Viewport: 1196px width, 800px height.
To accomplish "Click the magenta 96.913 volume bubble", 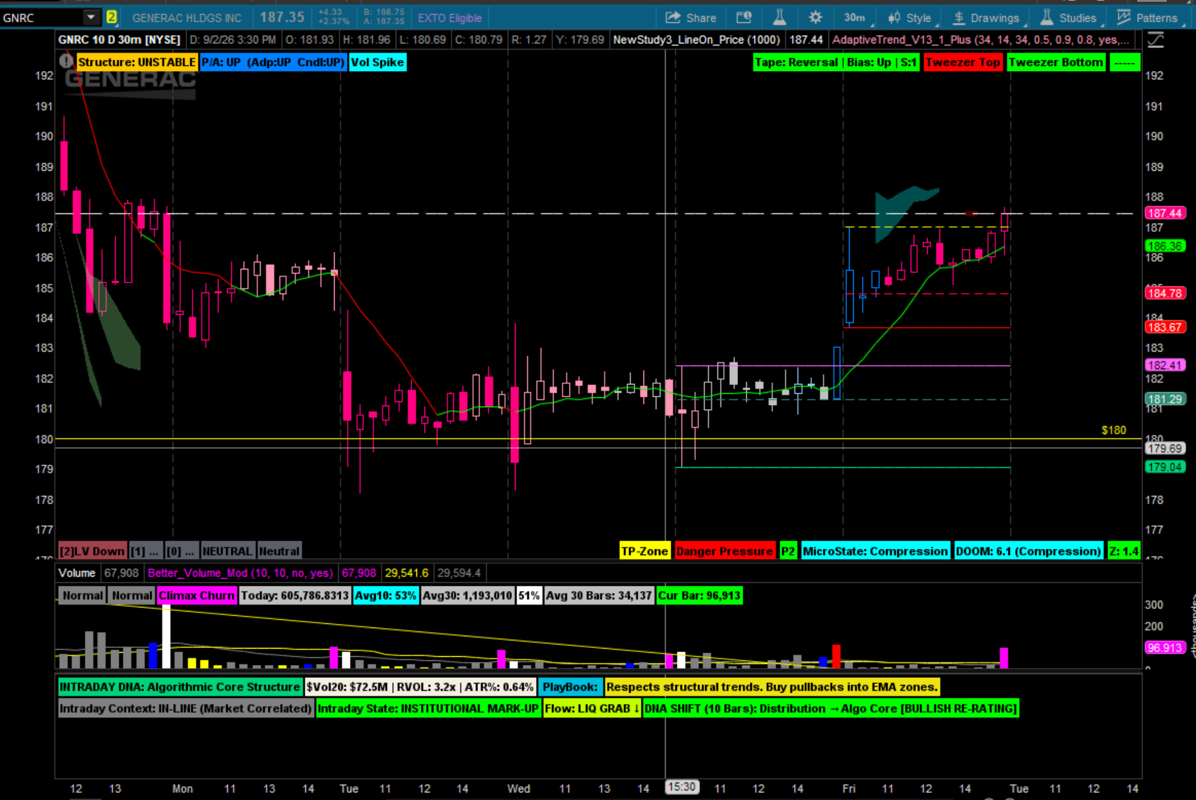I will (x=1165, y=647).
